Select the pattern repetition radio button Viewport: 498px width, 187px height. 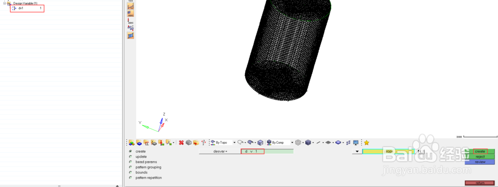130,178
